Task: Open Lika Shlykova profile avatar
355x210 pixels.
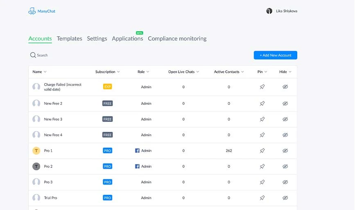Action: [269, 11]
